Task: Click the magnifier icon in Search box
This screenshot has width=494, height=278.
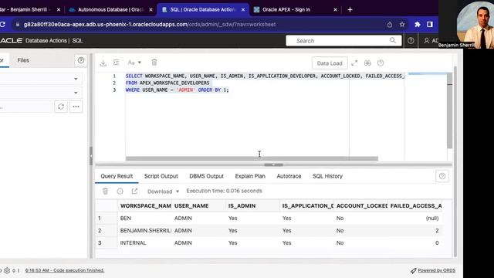Action: click(393, 40)
